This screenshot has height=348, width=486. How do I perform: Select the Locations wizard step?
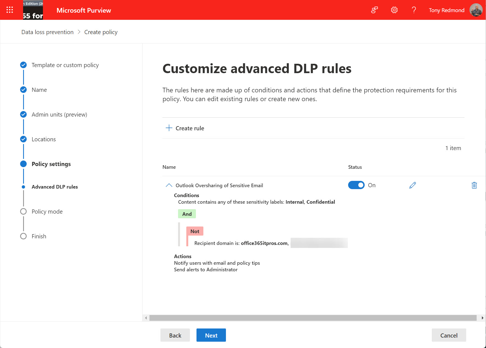tap(43, 139)
